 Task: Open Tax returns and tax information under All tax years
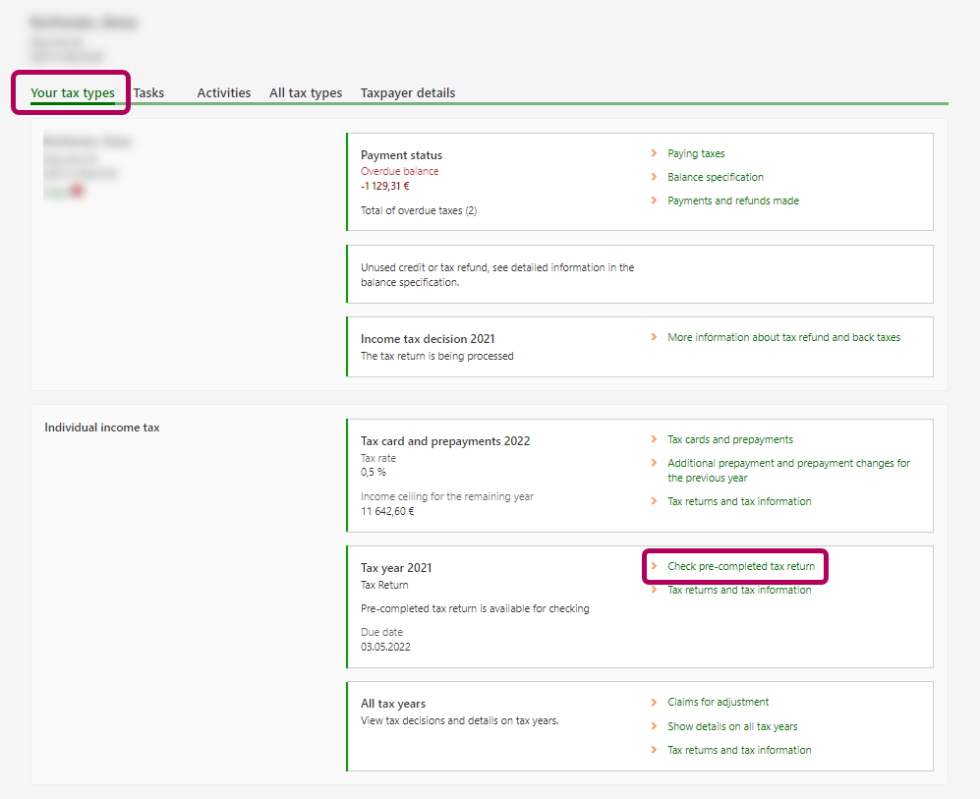coord(739,750)
